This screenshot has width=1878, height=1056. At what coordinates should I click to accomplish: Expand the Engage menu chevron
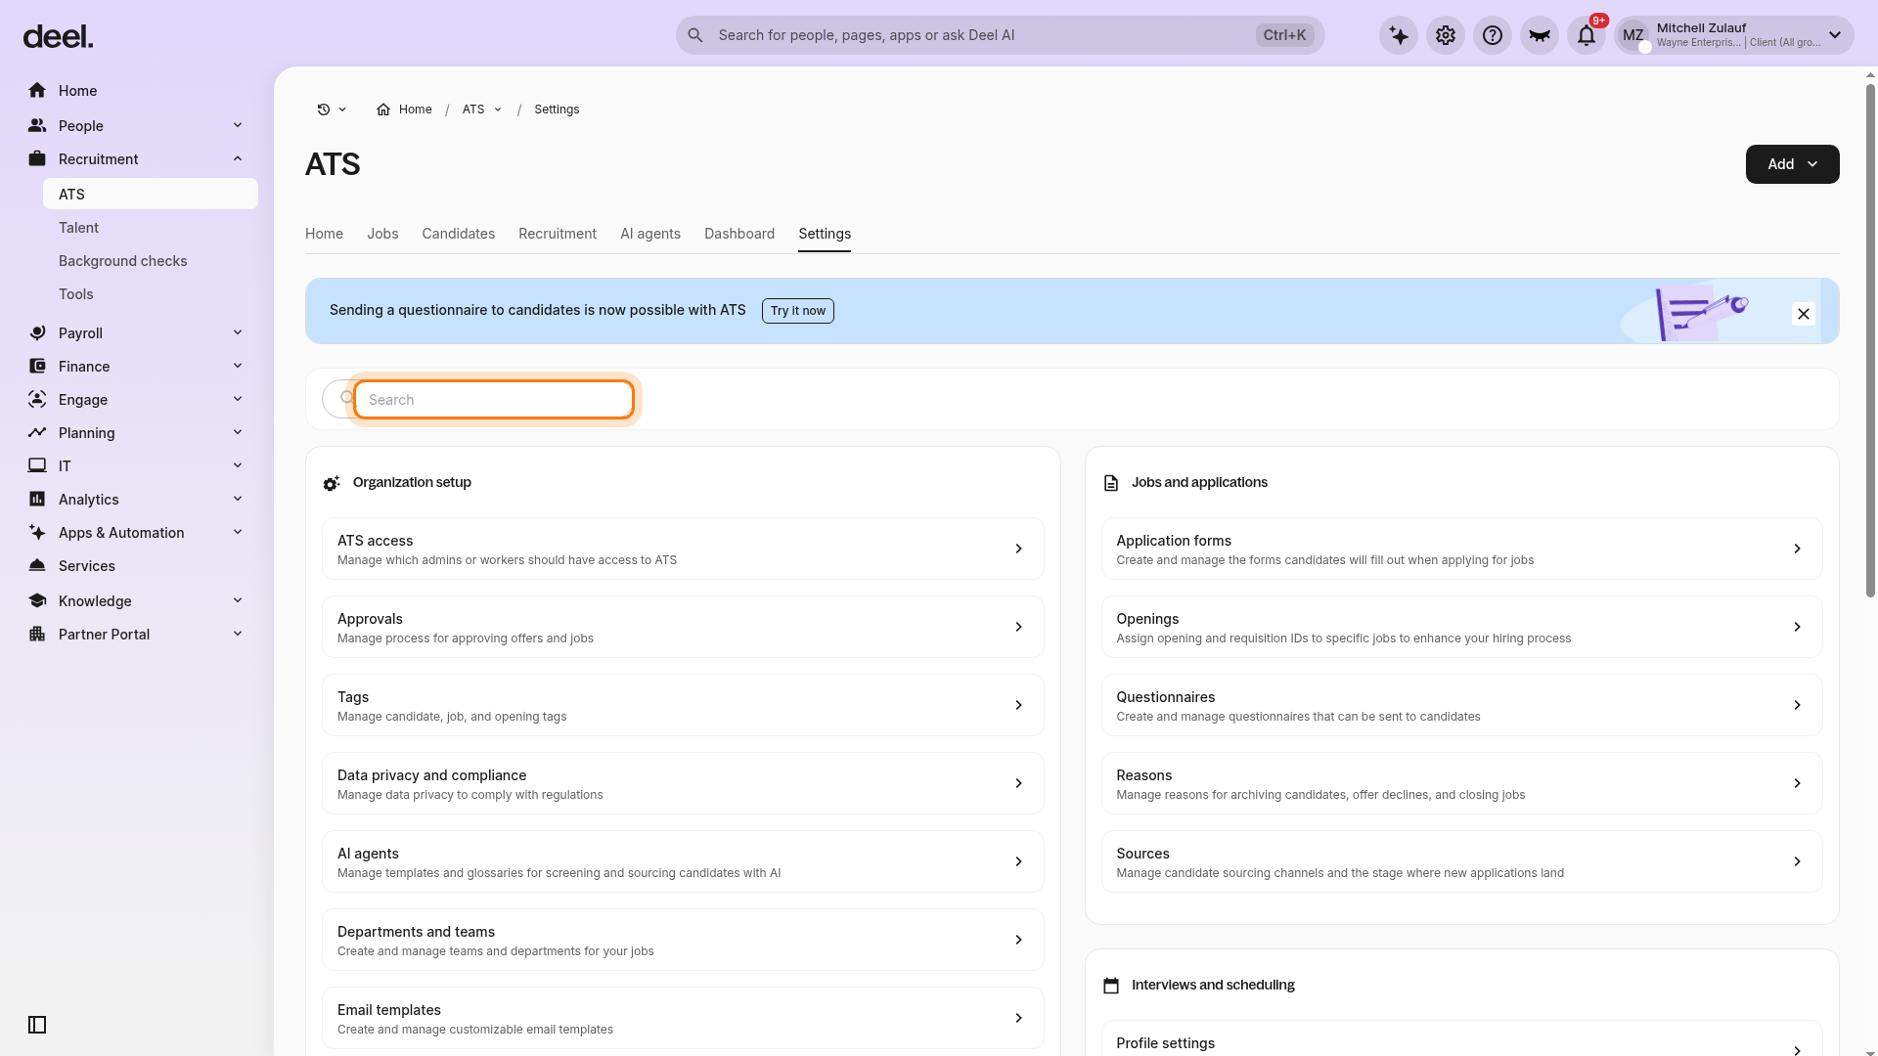click(238, 400)
